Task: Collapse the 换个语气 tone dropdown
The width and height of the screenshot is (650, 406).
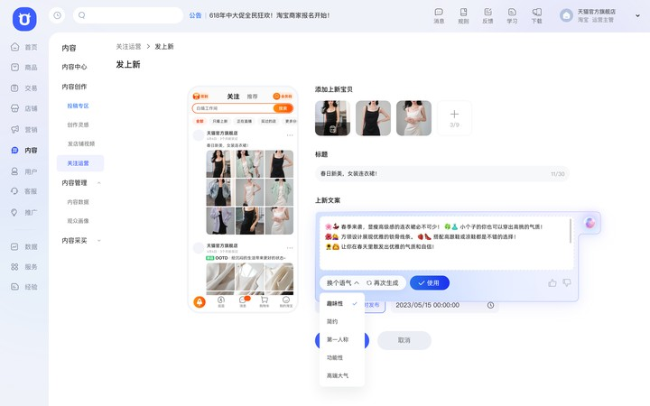Action: [x=342, y=282]
